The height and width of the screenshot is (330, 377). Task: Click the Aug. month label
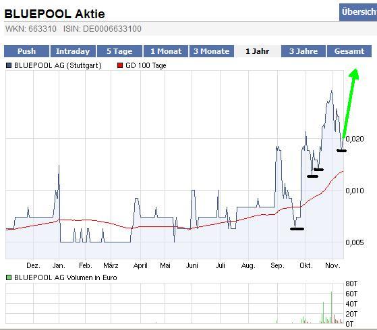[x=248, y=265]
